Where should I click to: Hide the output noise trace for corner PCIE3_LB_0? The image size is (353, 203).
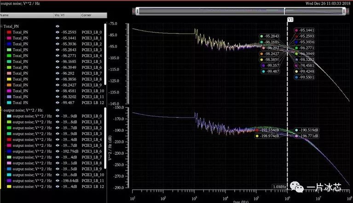(58, 116)
